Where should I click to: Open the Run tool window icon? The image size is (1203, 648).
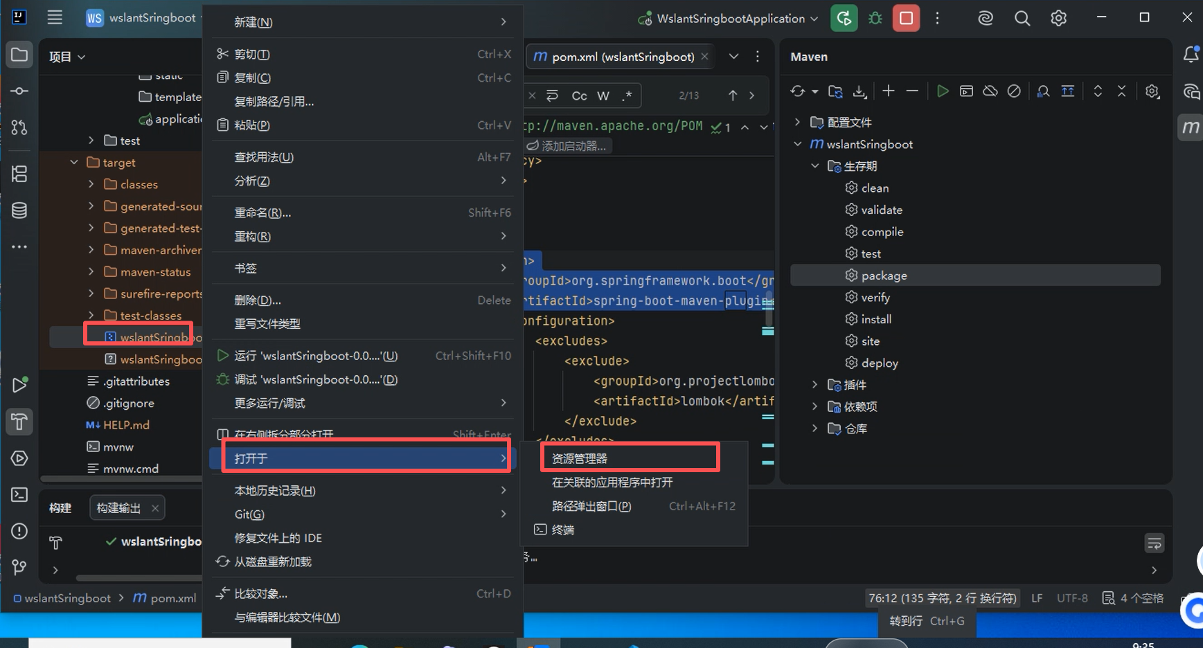tap(19, 385)
